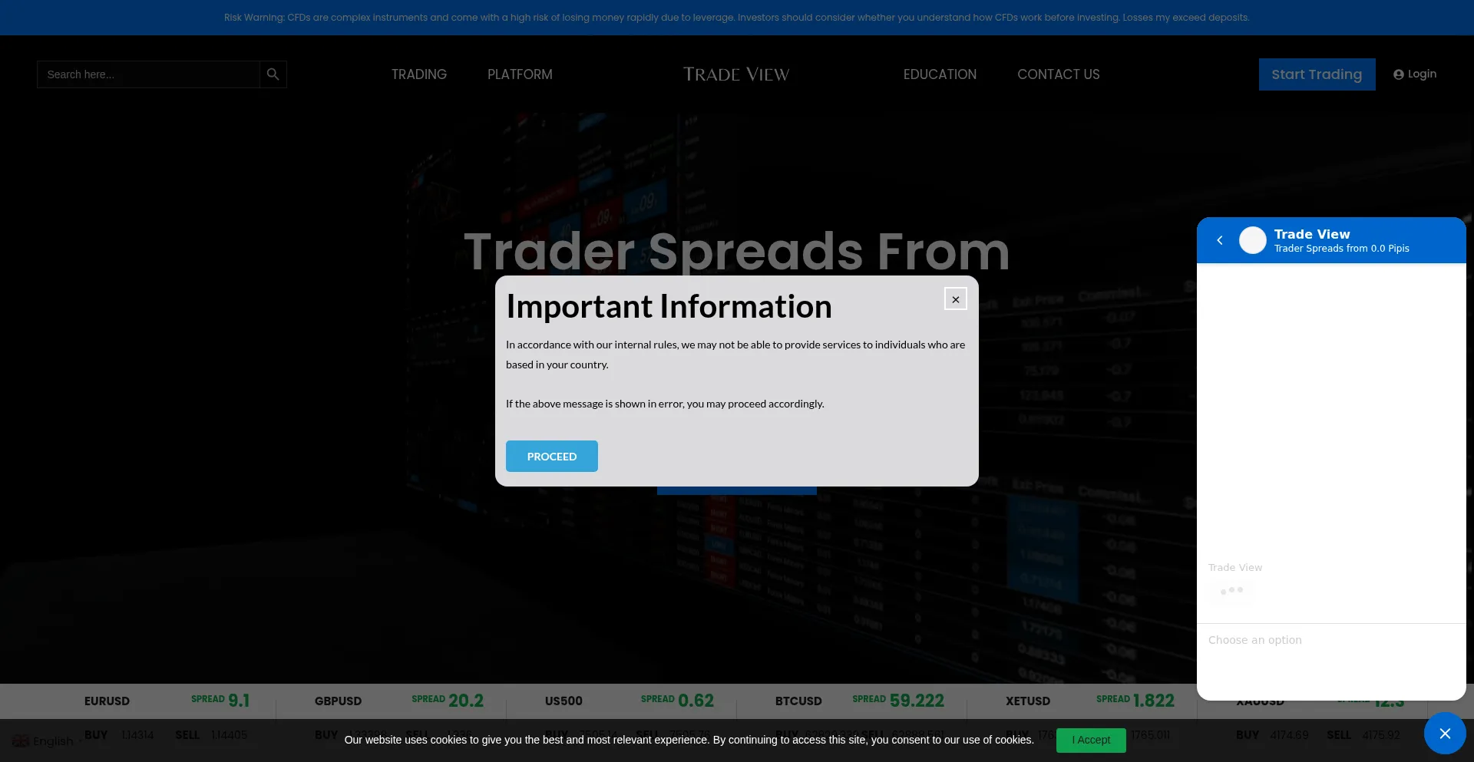The height and width of the screenshot is (762, 1474).
Task: Select the XETUSD ticker
Action: (x=1028, y=701)
